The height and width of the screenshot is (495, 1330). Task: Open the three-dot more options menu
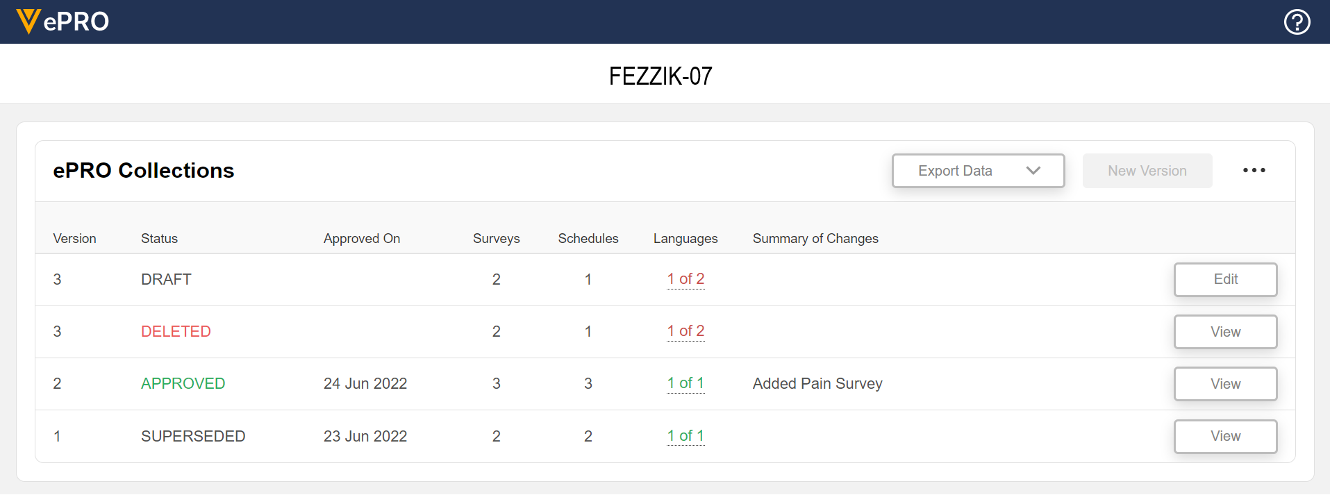point(1254,171)
